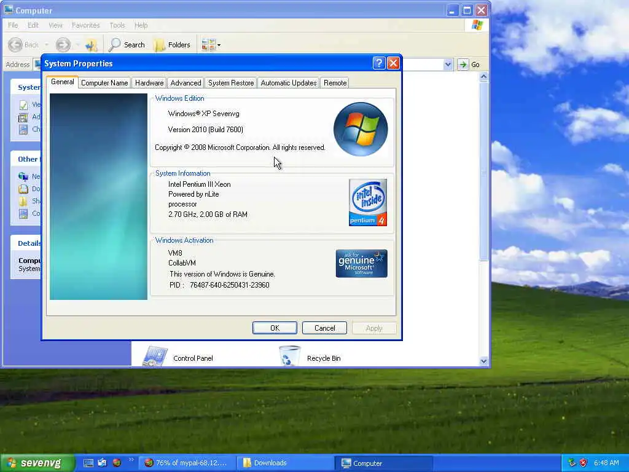The width and height of the screenshot is (629, 472).
Task: Open the Hardware tab
Action: 149,83
